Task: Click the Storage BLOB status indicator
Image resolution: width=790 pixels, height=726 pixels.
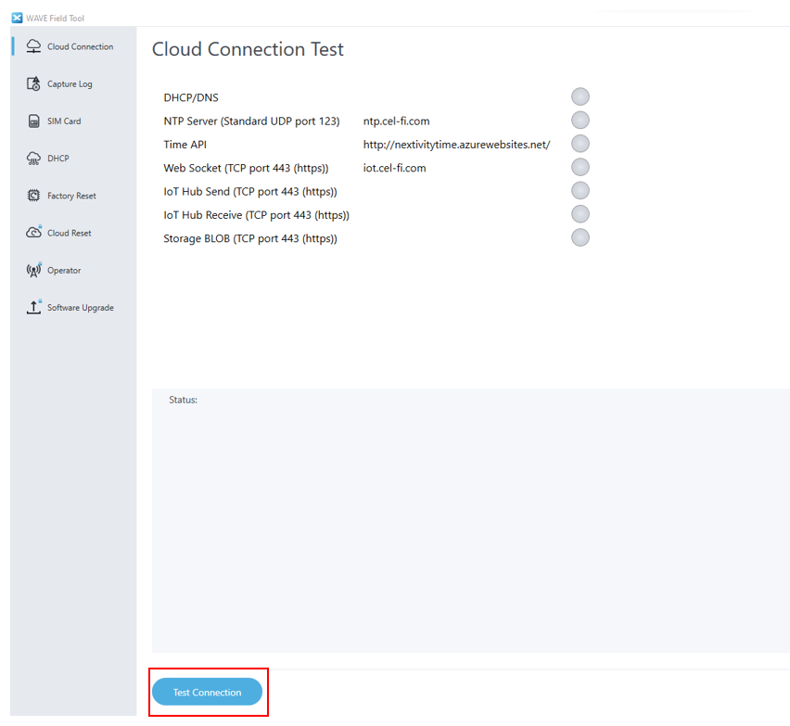Action: click(x=580, y=237)
